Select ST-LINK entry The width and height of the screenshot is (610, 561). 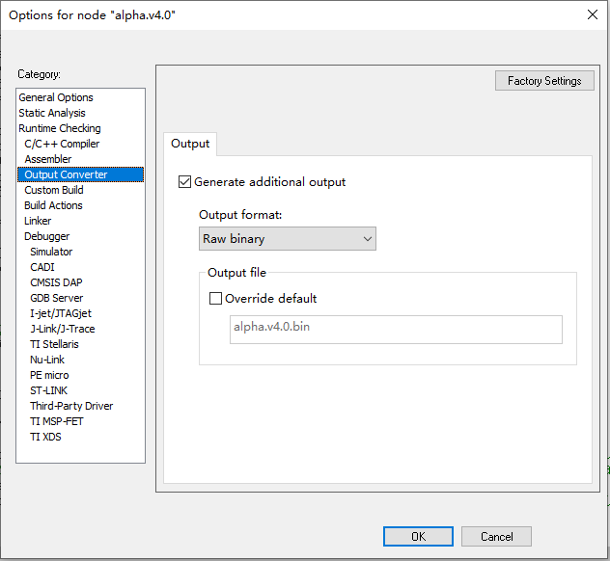pyautogui.click(x=49, y=390)
